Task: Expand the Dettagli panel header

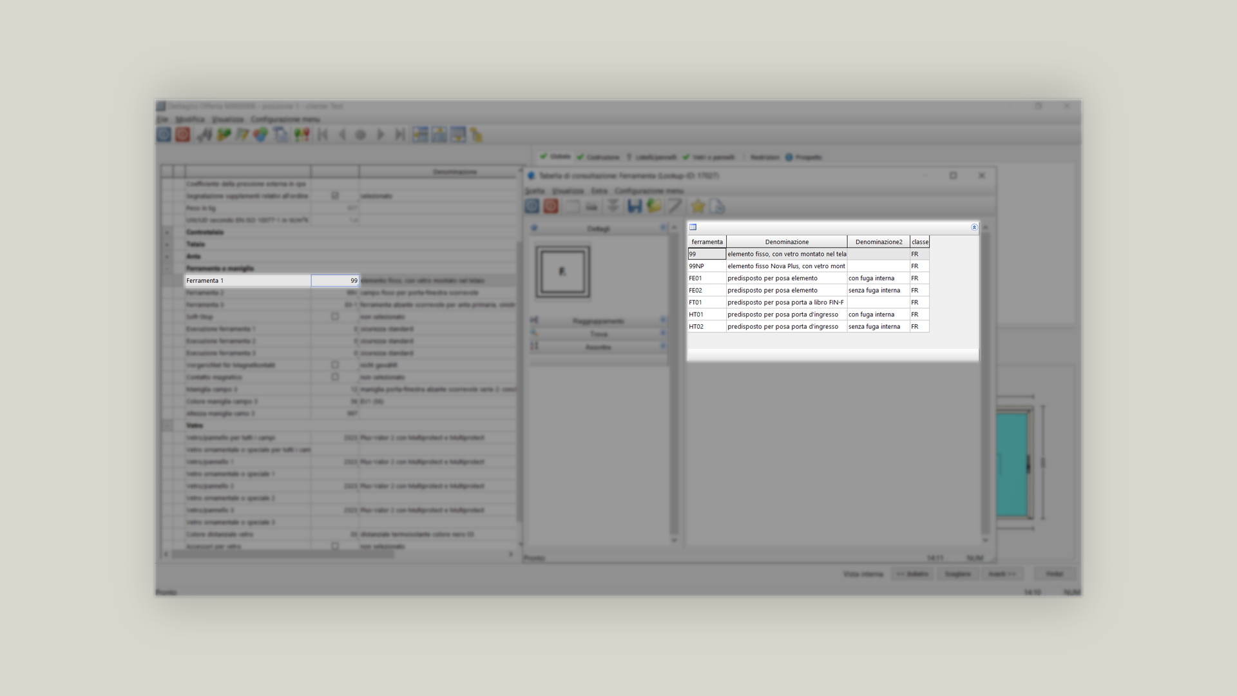Action: (599, 229)
